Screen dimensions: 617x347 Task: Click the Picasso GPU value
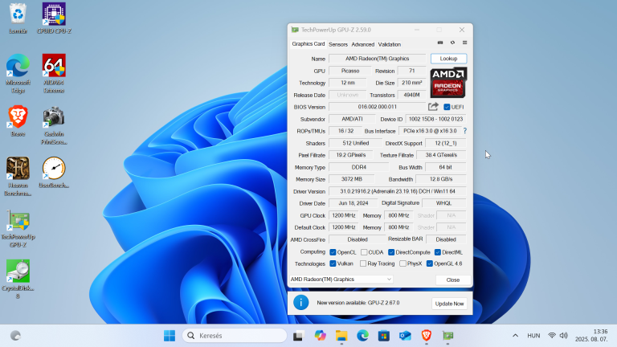350,71
